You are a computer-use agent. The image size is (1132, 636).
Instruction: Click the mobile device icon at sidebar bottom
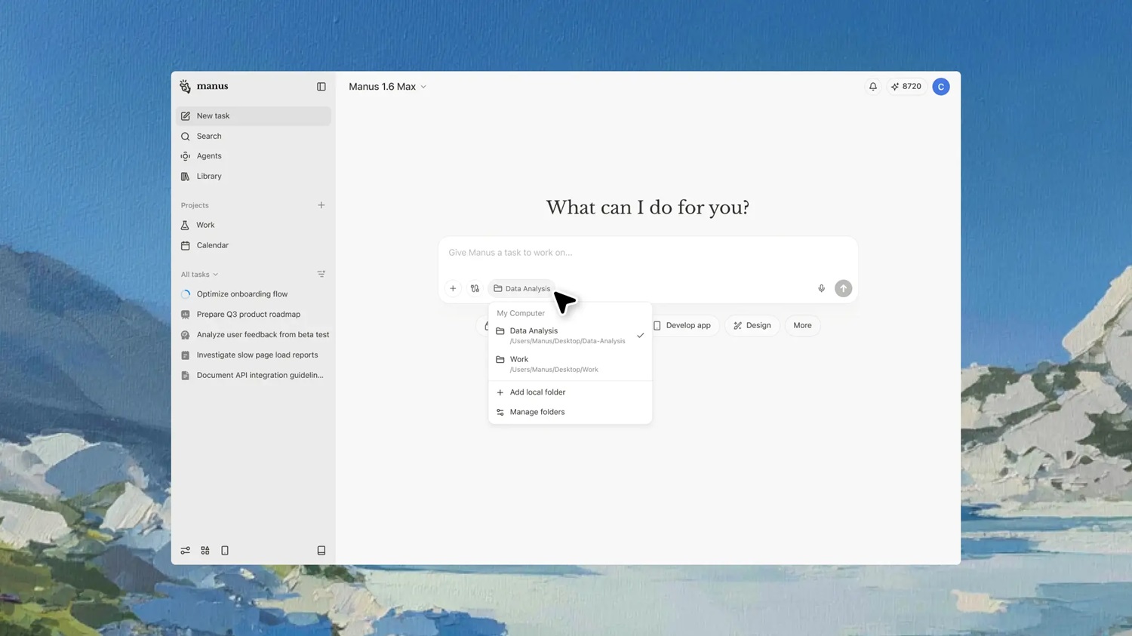pyautogui.click(x=225, y=551)
